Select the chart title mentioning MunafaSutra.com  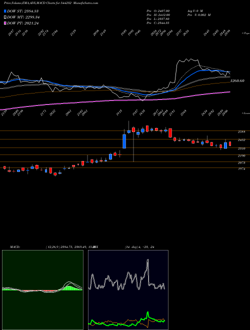pos(51,3)
